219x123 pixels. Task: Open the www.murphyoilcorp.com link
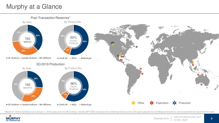[188, 117]
